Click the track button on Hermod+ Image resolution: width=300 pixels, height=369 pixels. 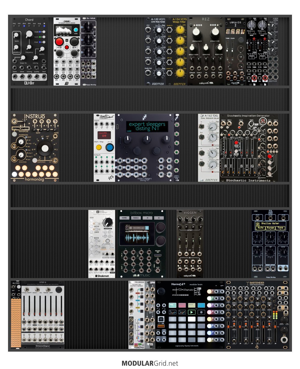pyautogui.click(x=192, y=305)
